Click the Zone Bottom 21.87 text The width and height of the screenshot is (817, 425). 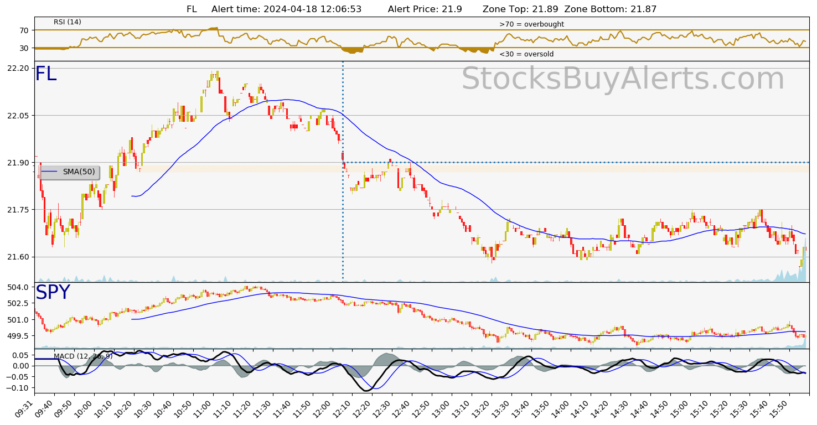pyautogui.click(x=611, y=9)
